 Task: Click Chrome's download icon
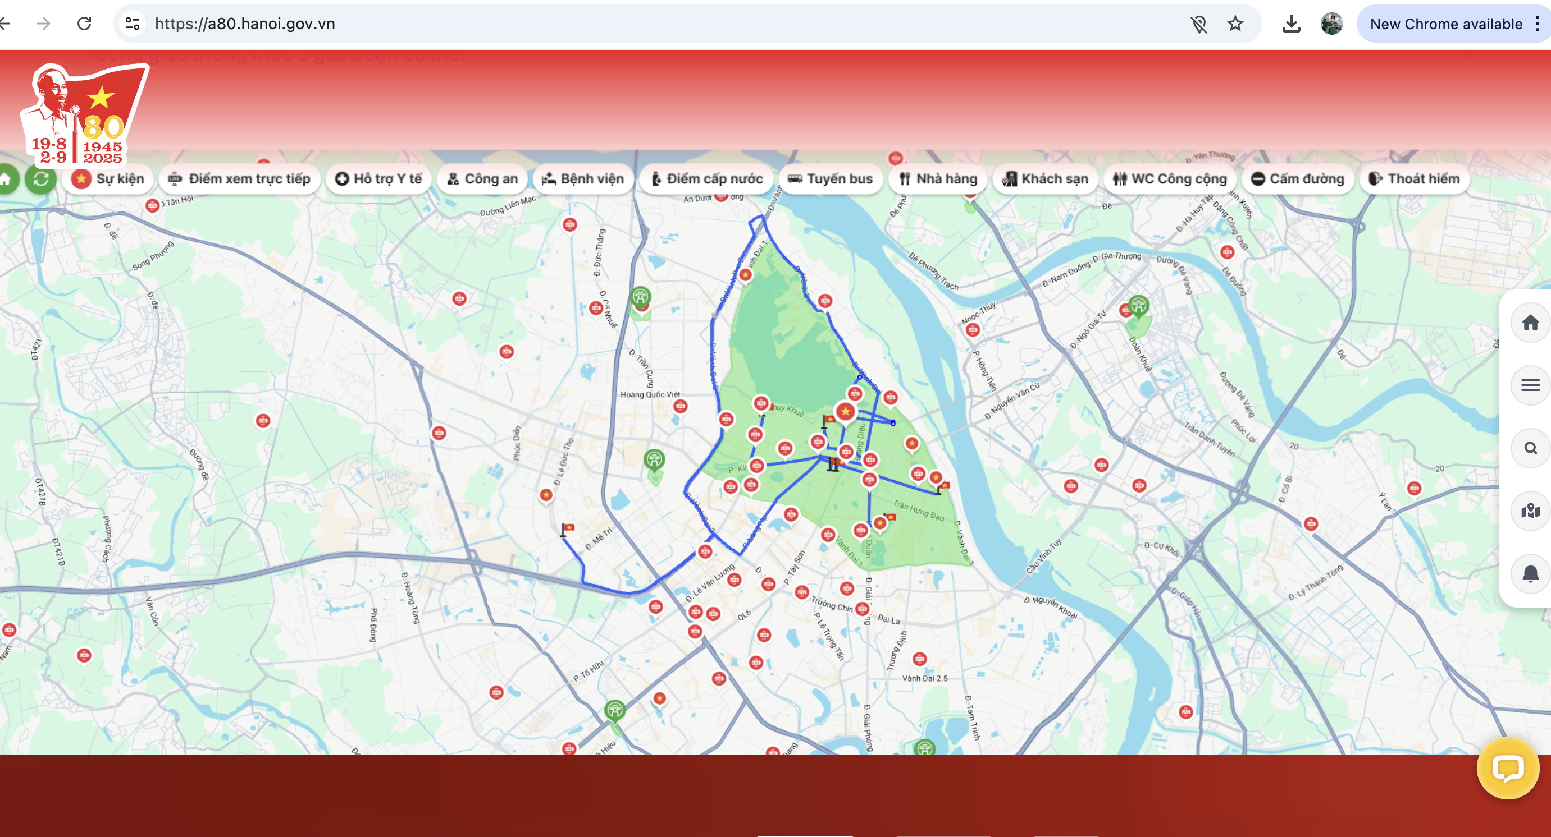click(1291, 24)
